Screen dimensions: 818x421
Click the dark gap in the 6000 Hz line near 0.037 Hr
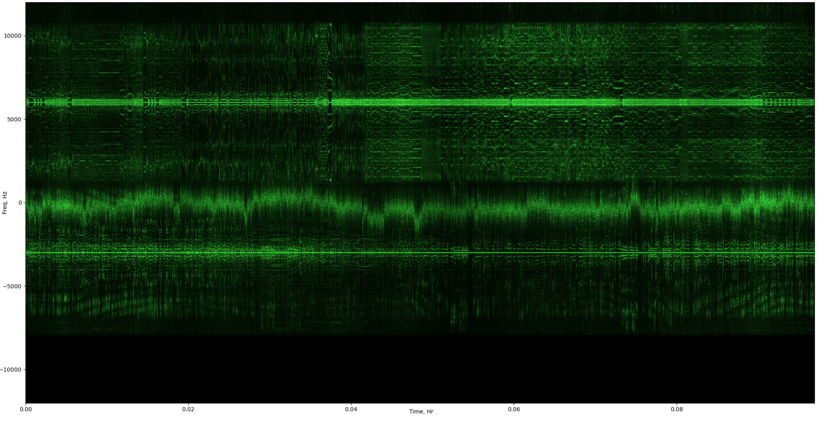click(x=330, y=103)
